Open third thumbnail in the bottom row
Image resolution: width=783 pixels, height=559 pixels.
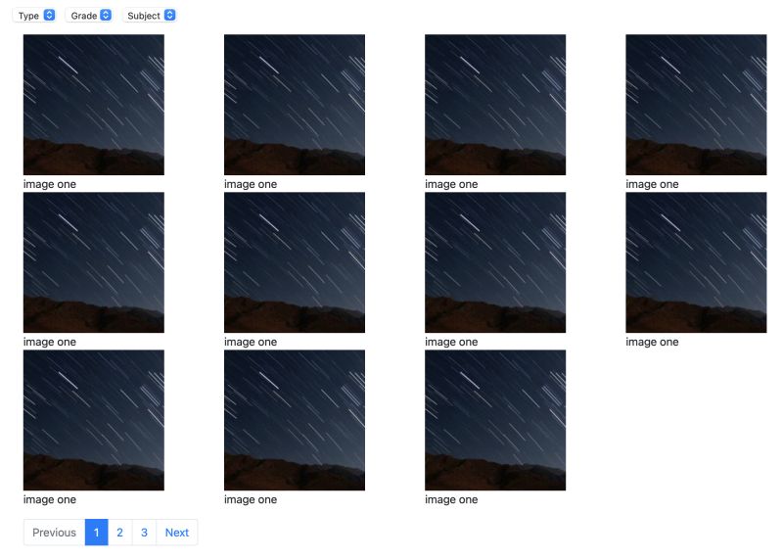pyautogui.click(x=495, y=420)
